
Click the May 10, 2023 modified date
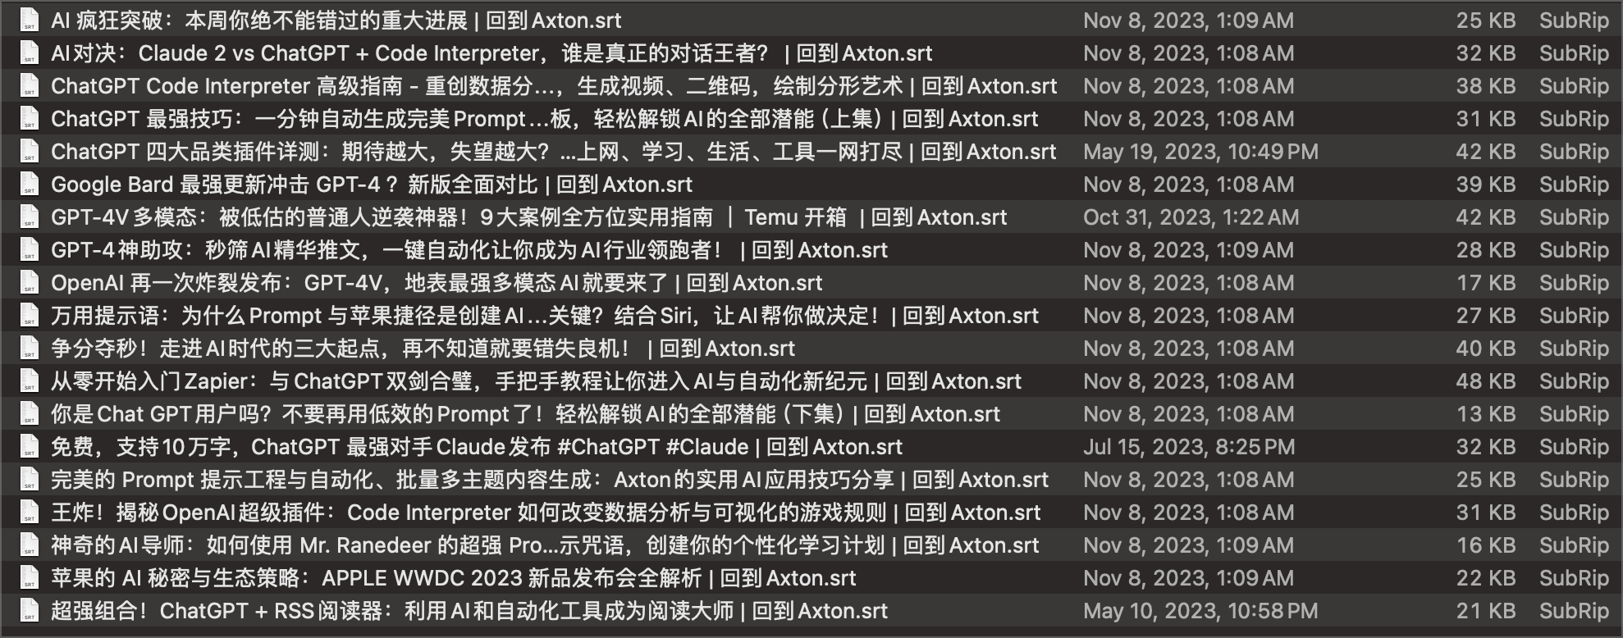[x=1200, y=611]
